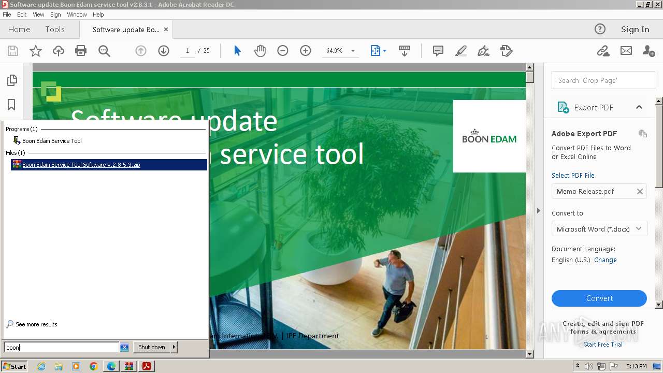Click the Print icon
663x373 pixels.
coord(81,51)
